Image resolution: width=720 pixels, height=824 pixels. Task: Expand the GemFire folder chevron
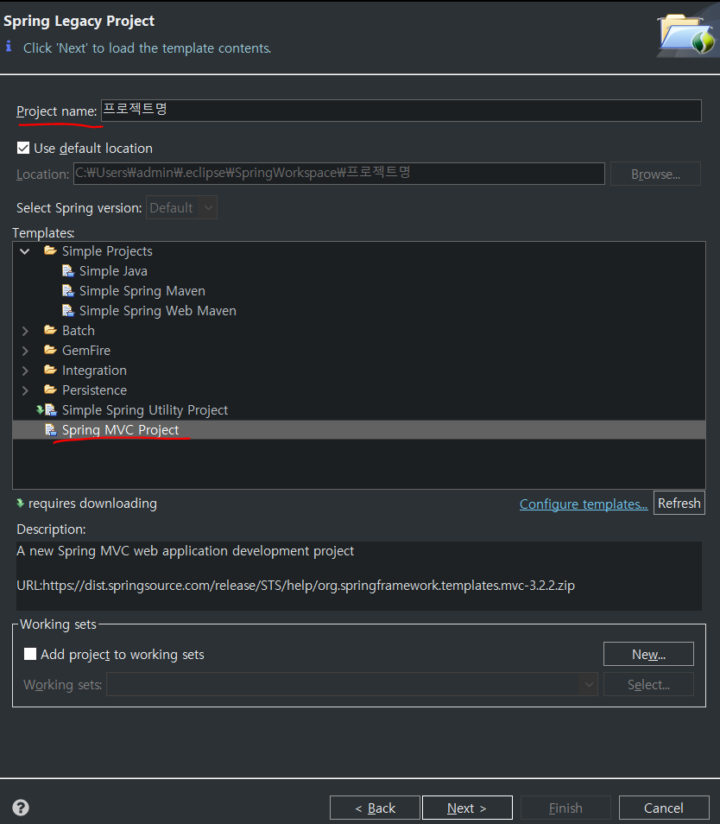(25, 351)
